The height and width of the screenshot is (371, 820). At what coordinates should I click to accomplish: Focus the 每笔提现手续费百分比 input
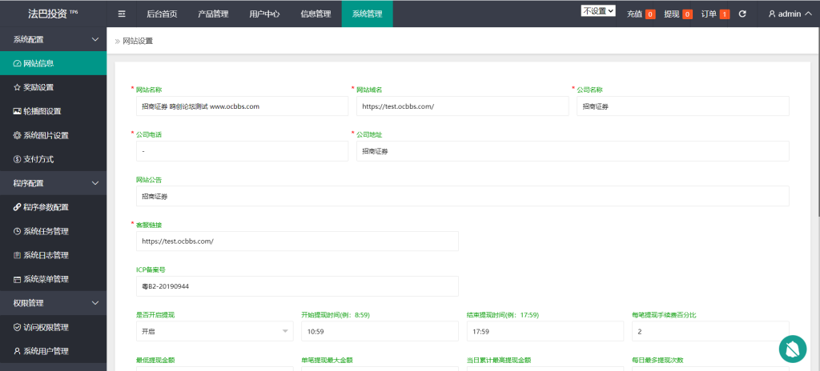(x=710, y=331)
